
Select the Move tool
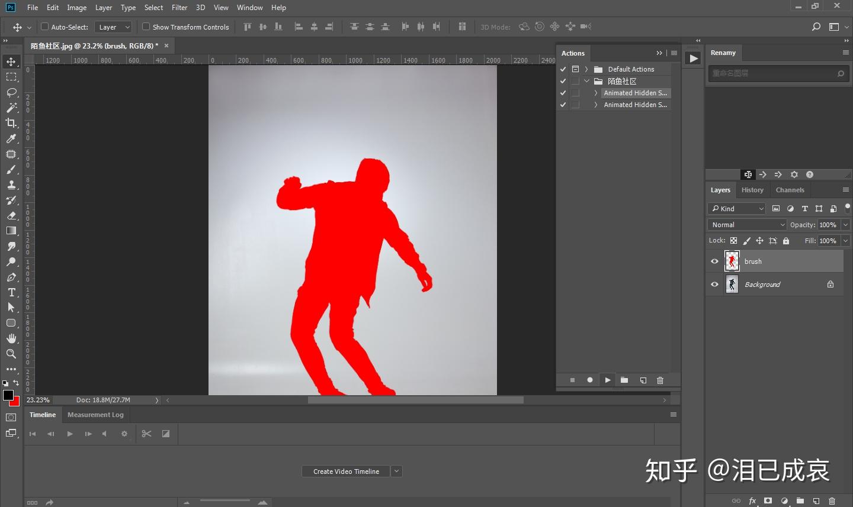click(x=11, y=62)
